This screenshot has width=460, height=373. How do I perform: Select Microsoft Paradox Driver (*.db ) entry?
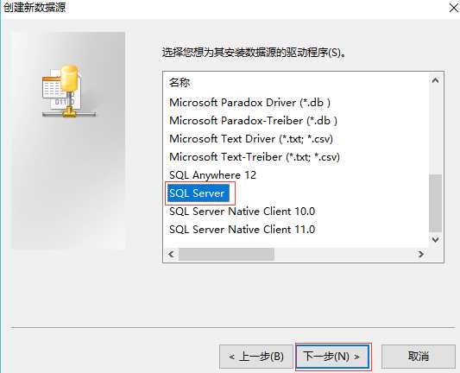coord(249,103)
